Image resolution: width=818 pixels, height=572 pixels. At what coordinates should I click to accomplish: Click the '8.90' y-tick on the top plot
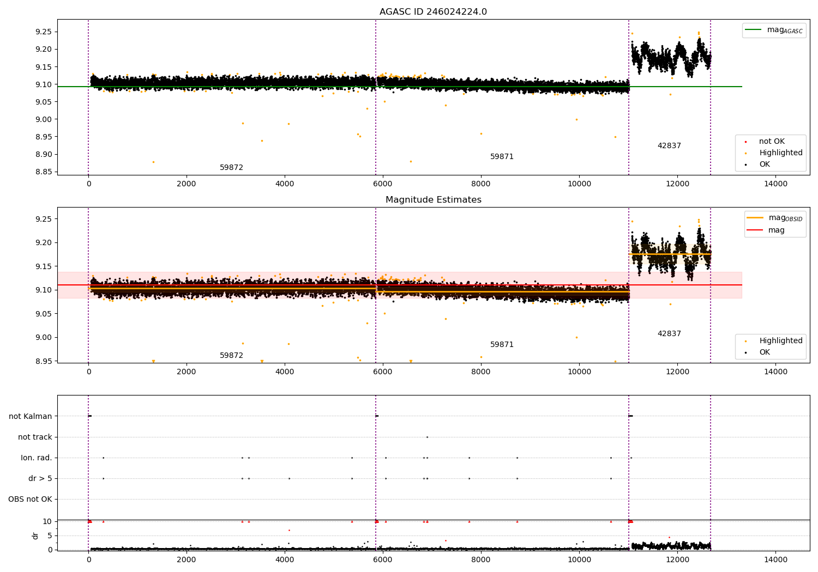[44, 155]
